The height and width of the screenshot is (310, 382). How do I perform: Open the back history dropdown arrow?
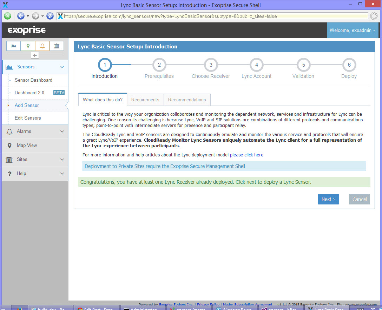coord(28,16)
